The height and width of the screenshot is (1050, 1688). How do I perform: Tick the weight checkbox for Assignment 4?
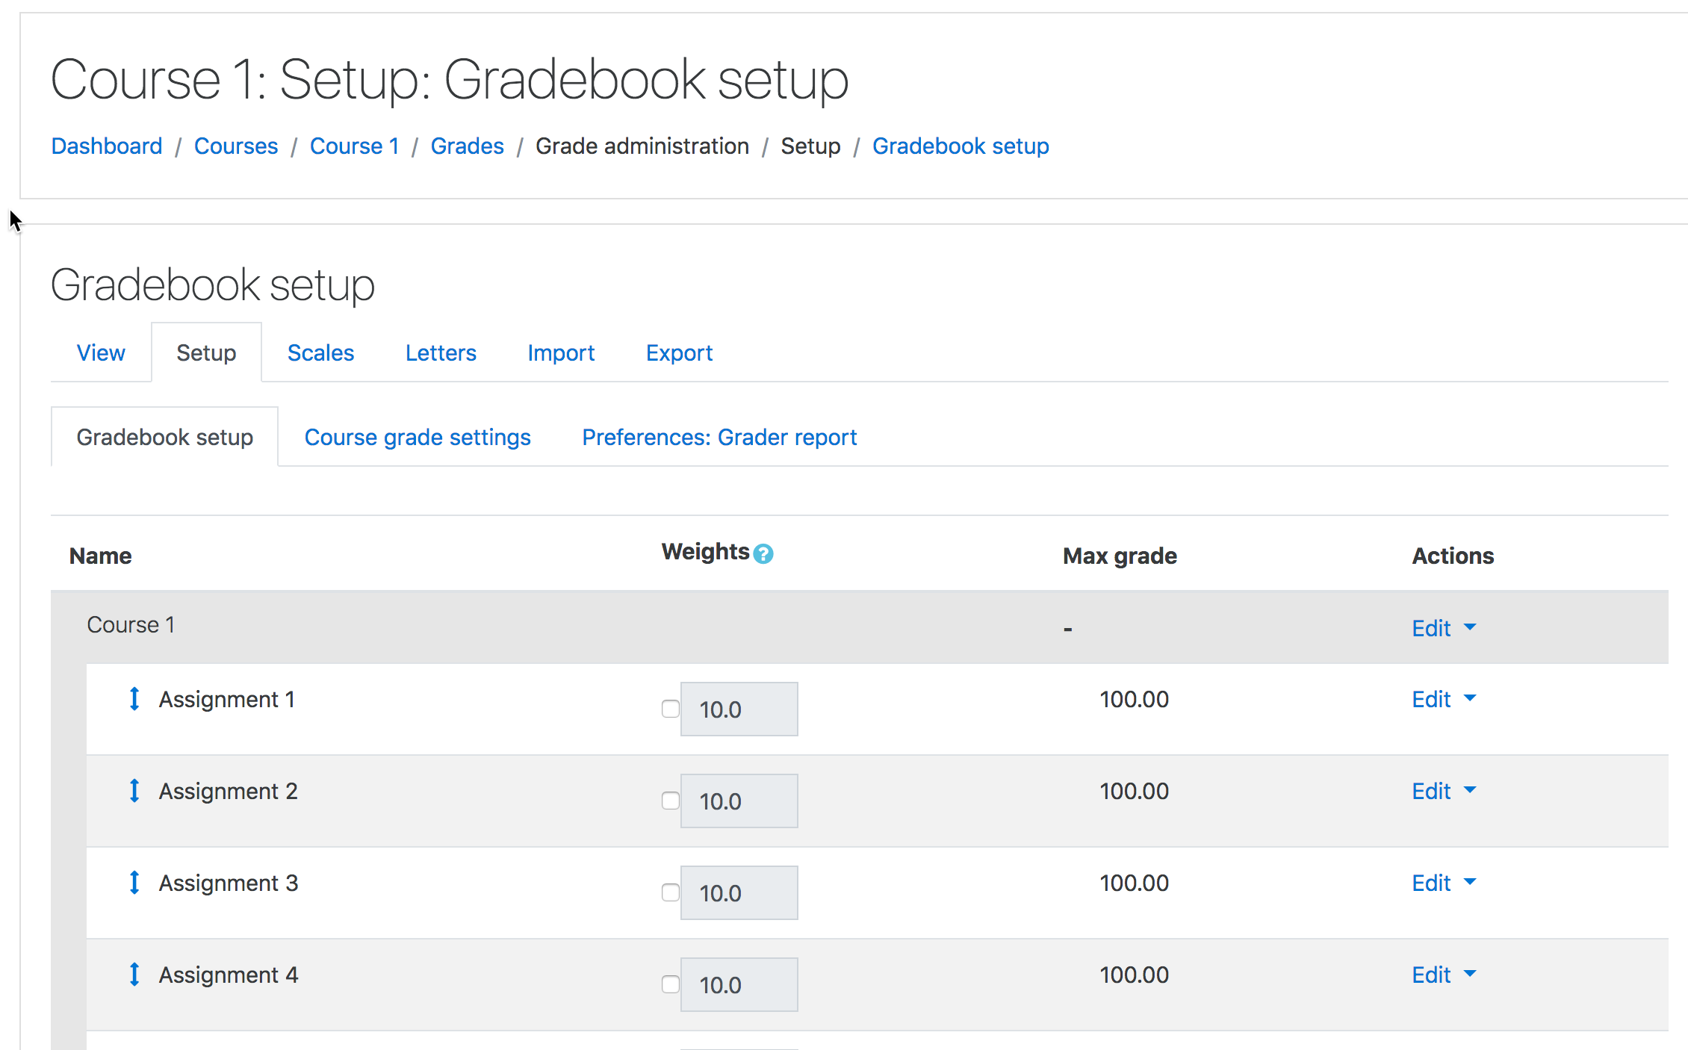(670, 984)
